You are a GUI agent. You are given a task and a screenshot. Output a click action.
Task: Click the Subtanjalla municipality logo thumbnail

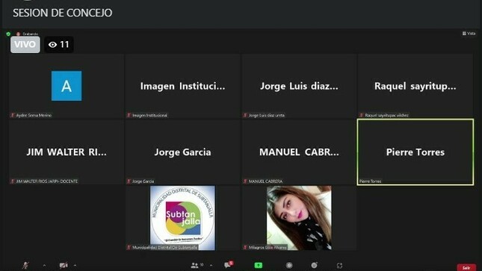coord(182,218)
